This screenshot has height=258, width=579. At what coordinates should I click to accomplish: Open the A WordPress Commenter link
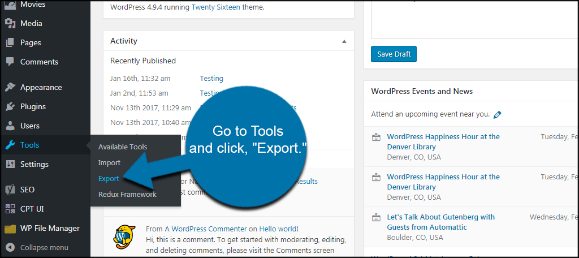pos(206,229)
